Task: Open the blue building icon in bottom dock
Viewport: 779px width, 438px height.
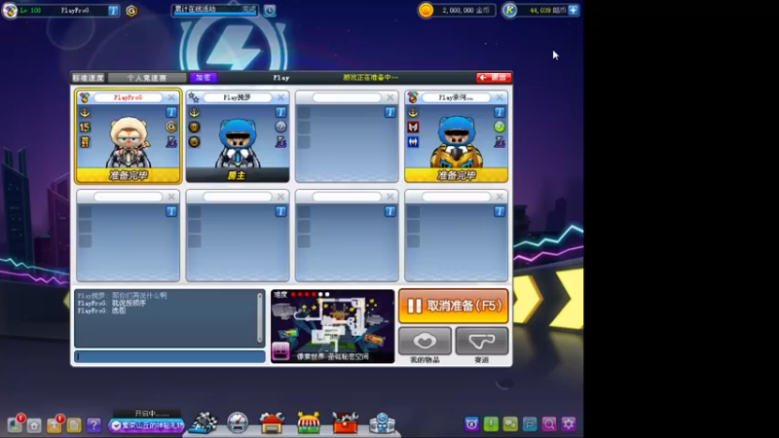Action: point(382,423)
